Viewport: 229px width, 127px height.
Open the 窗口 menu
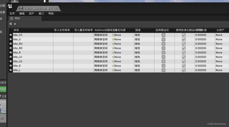pyautogui.click(x=41, y=14)
